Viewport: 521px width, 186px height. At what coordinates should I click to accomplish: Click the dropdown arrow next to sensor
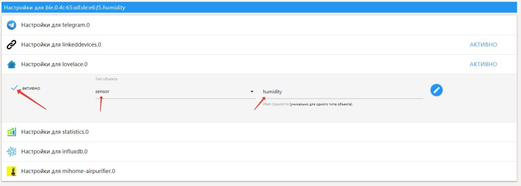252,92
